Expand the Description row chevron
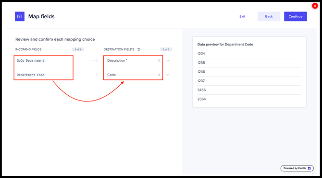Screen dimensions: 322x178 pos(168,60)
